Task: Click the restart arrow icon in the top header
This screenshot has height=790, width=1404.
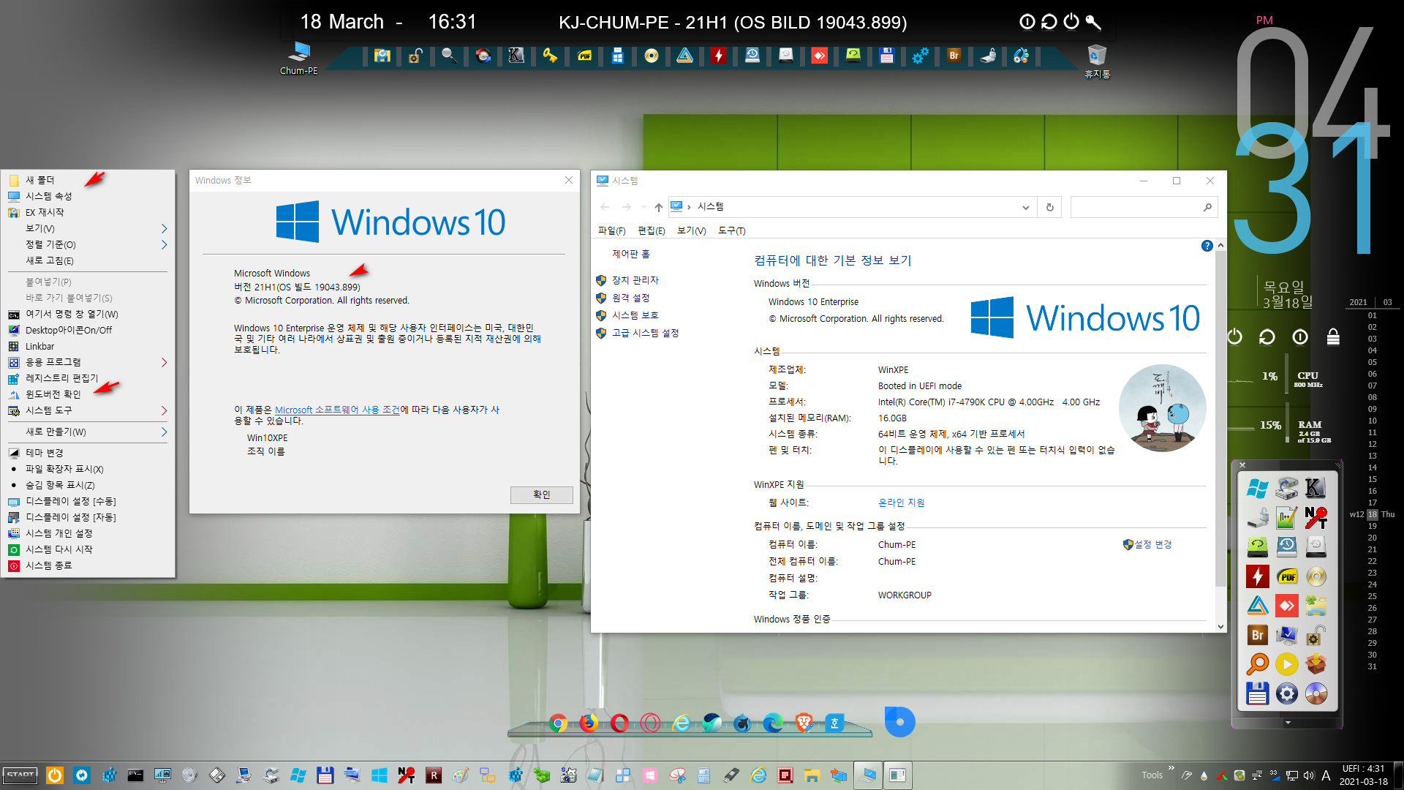Action: [x=1049, y=22]
